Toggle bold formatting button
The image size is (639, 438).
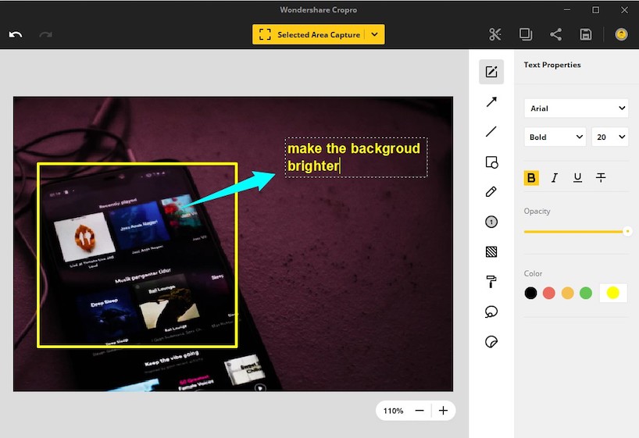click(531, 178)
